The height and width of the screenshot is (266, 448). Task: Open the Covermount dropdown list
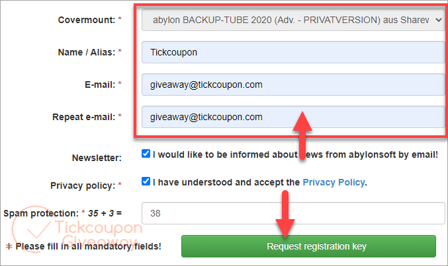[x=292, y=20]
